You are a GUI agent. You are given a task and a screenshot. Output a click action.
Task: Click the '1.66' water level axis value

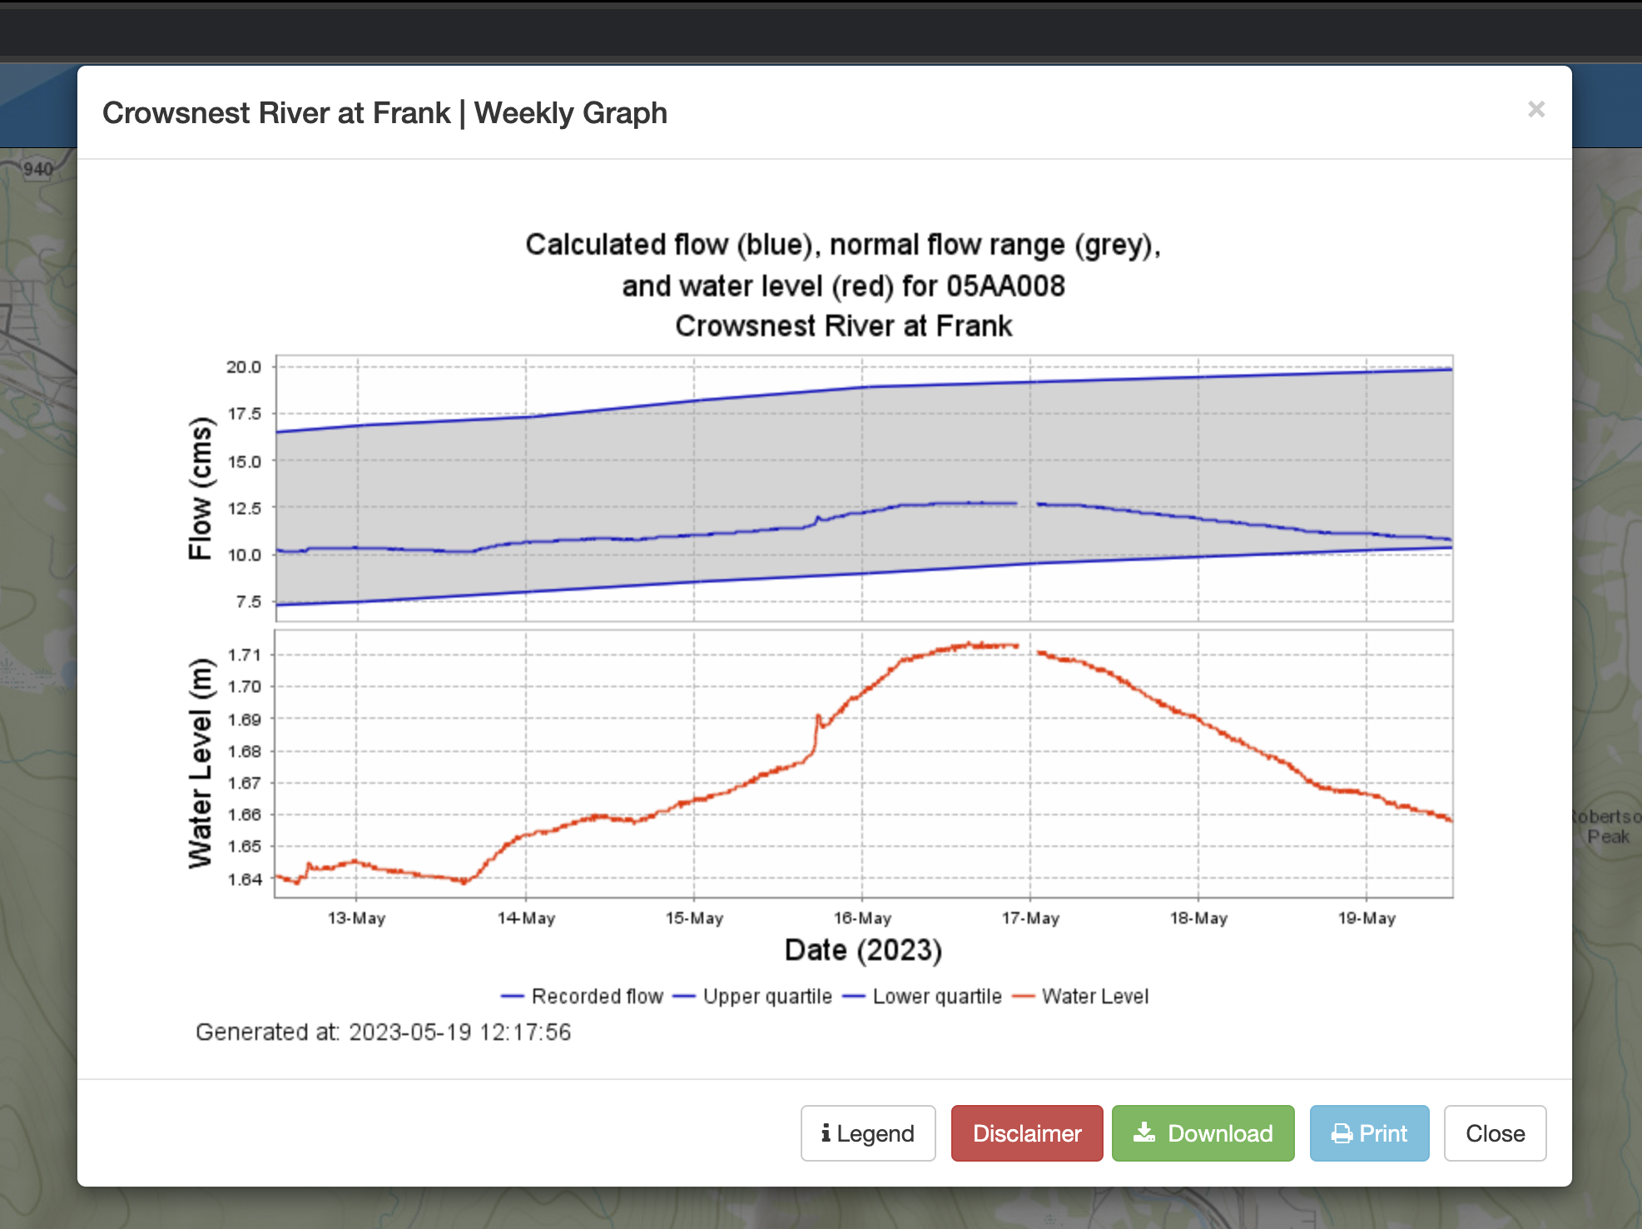click(245, 815)
